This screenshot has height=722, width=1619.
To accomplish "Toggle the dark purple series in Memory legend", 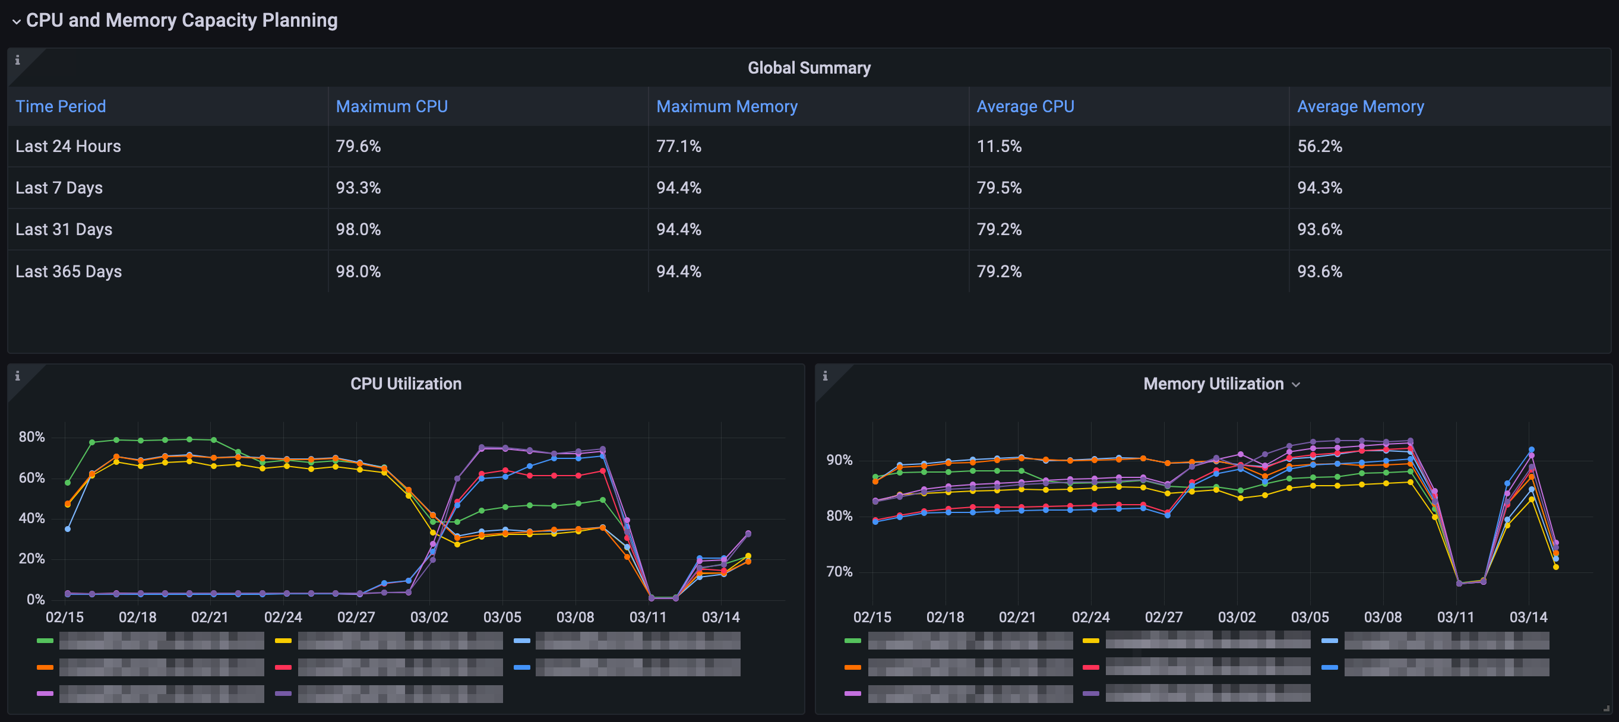I will (x=1207, y=693).
